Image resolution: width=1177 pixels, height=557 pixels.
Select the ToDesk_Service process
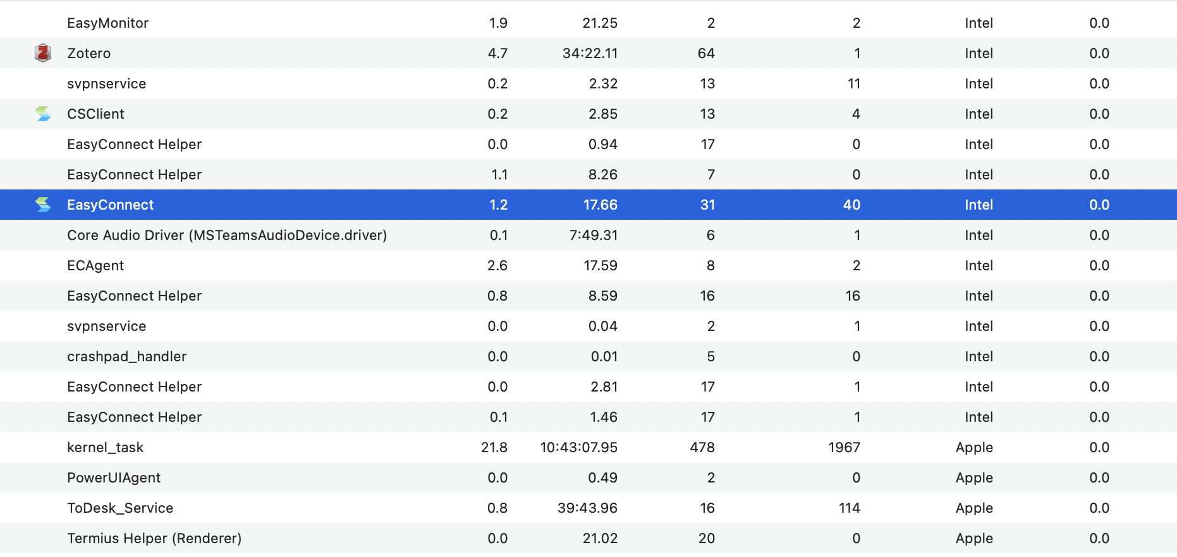click(x=588, y=508)
